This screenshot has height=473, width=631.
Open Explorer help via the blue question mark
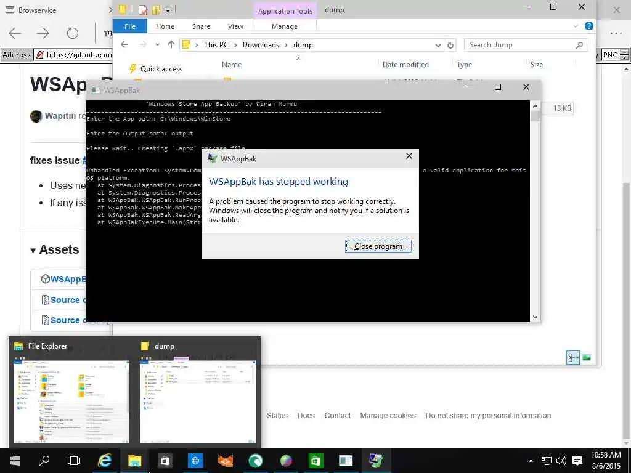point(588,26)
